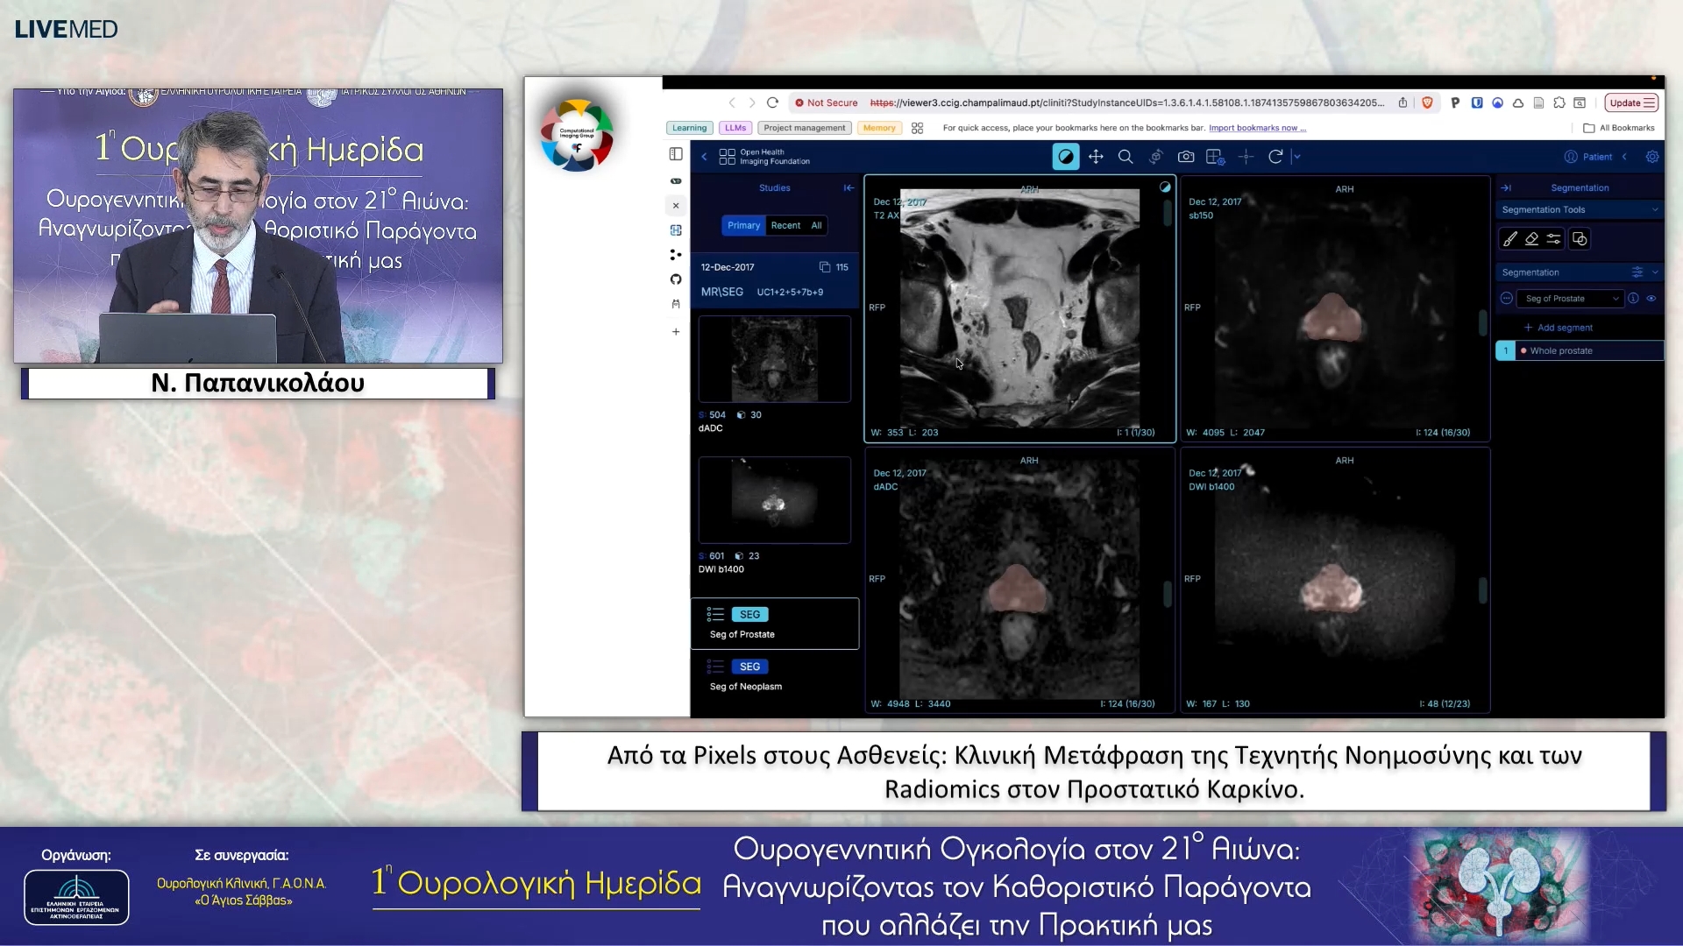Screen dimensions: 1683x946
Task: Pick the Eraser segmentation tool
Action: (x=1531, y=239)
